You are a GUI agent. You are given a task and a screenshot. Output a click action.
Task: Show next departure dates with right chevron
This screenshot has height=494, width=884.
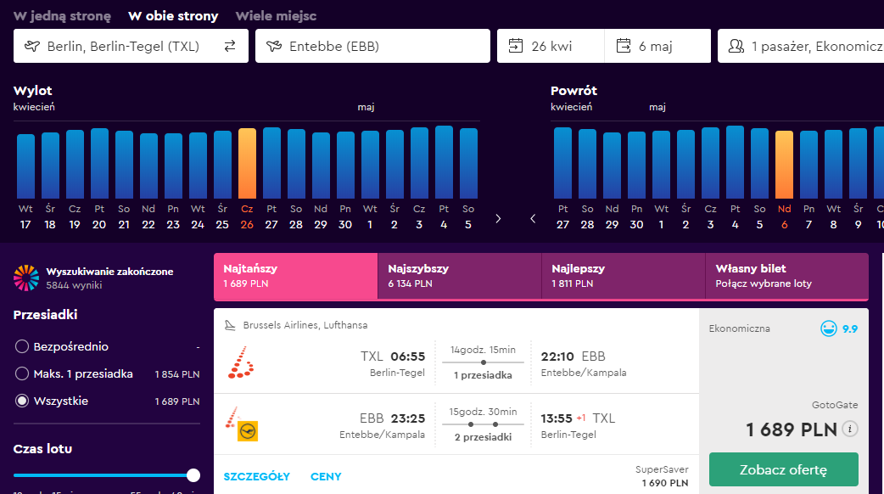pos(498,218)
